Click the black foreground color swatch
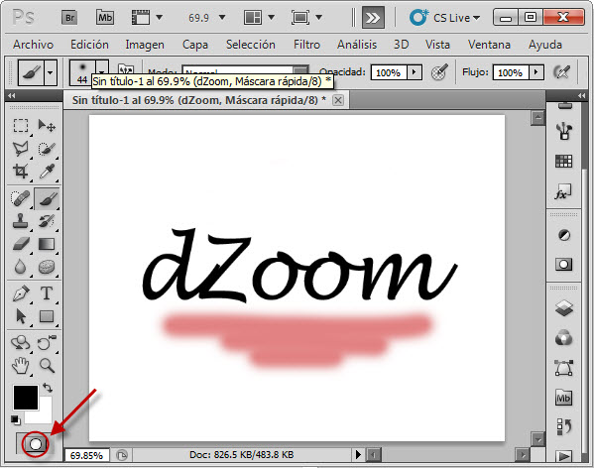 click(26, 398)
